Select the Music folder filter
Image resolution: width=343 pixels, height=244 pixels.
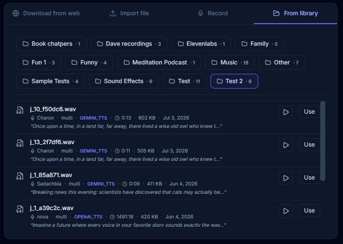(x=230, y=62)
